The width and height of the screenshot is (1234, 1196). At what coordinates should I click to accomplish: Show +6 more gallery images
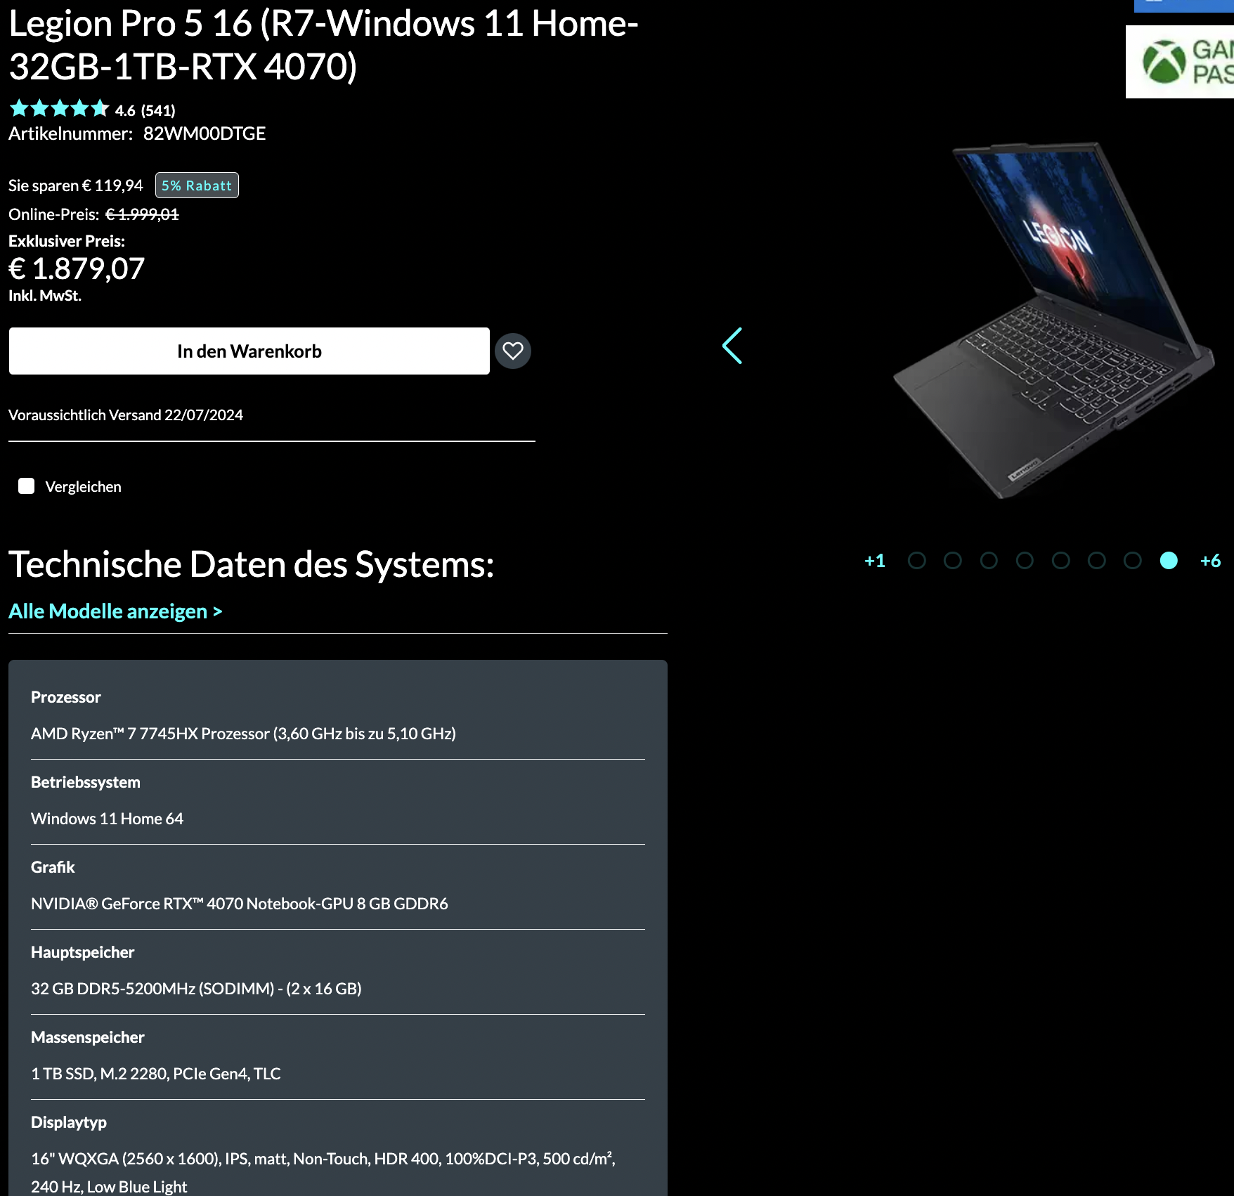pyautogui.click(x=1210, y=561)
